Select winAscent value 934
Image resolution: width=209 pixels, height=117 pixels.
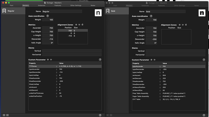click(164, 75)
